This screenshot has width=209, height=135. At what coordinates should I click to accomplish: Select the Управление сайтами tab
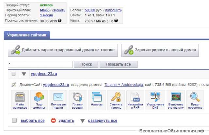tap(27, 35)
